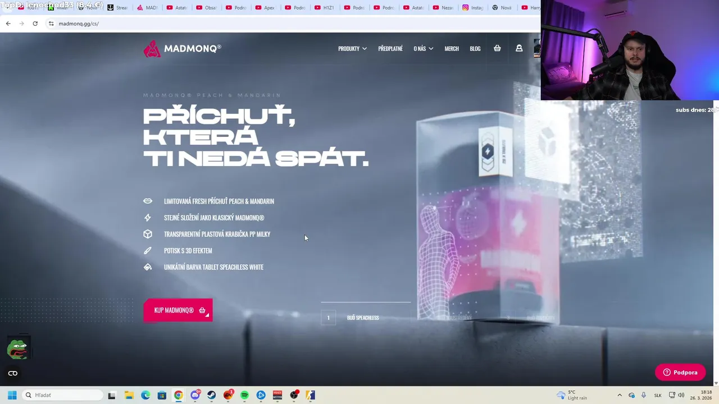
Task: Click the box icon beside Transparentní plastová krabička
Action: pos(148,234)
